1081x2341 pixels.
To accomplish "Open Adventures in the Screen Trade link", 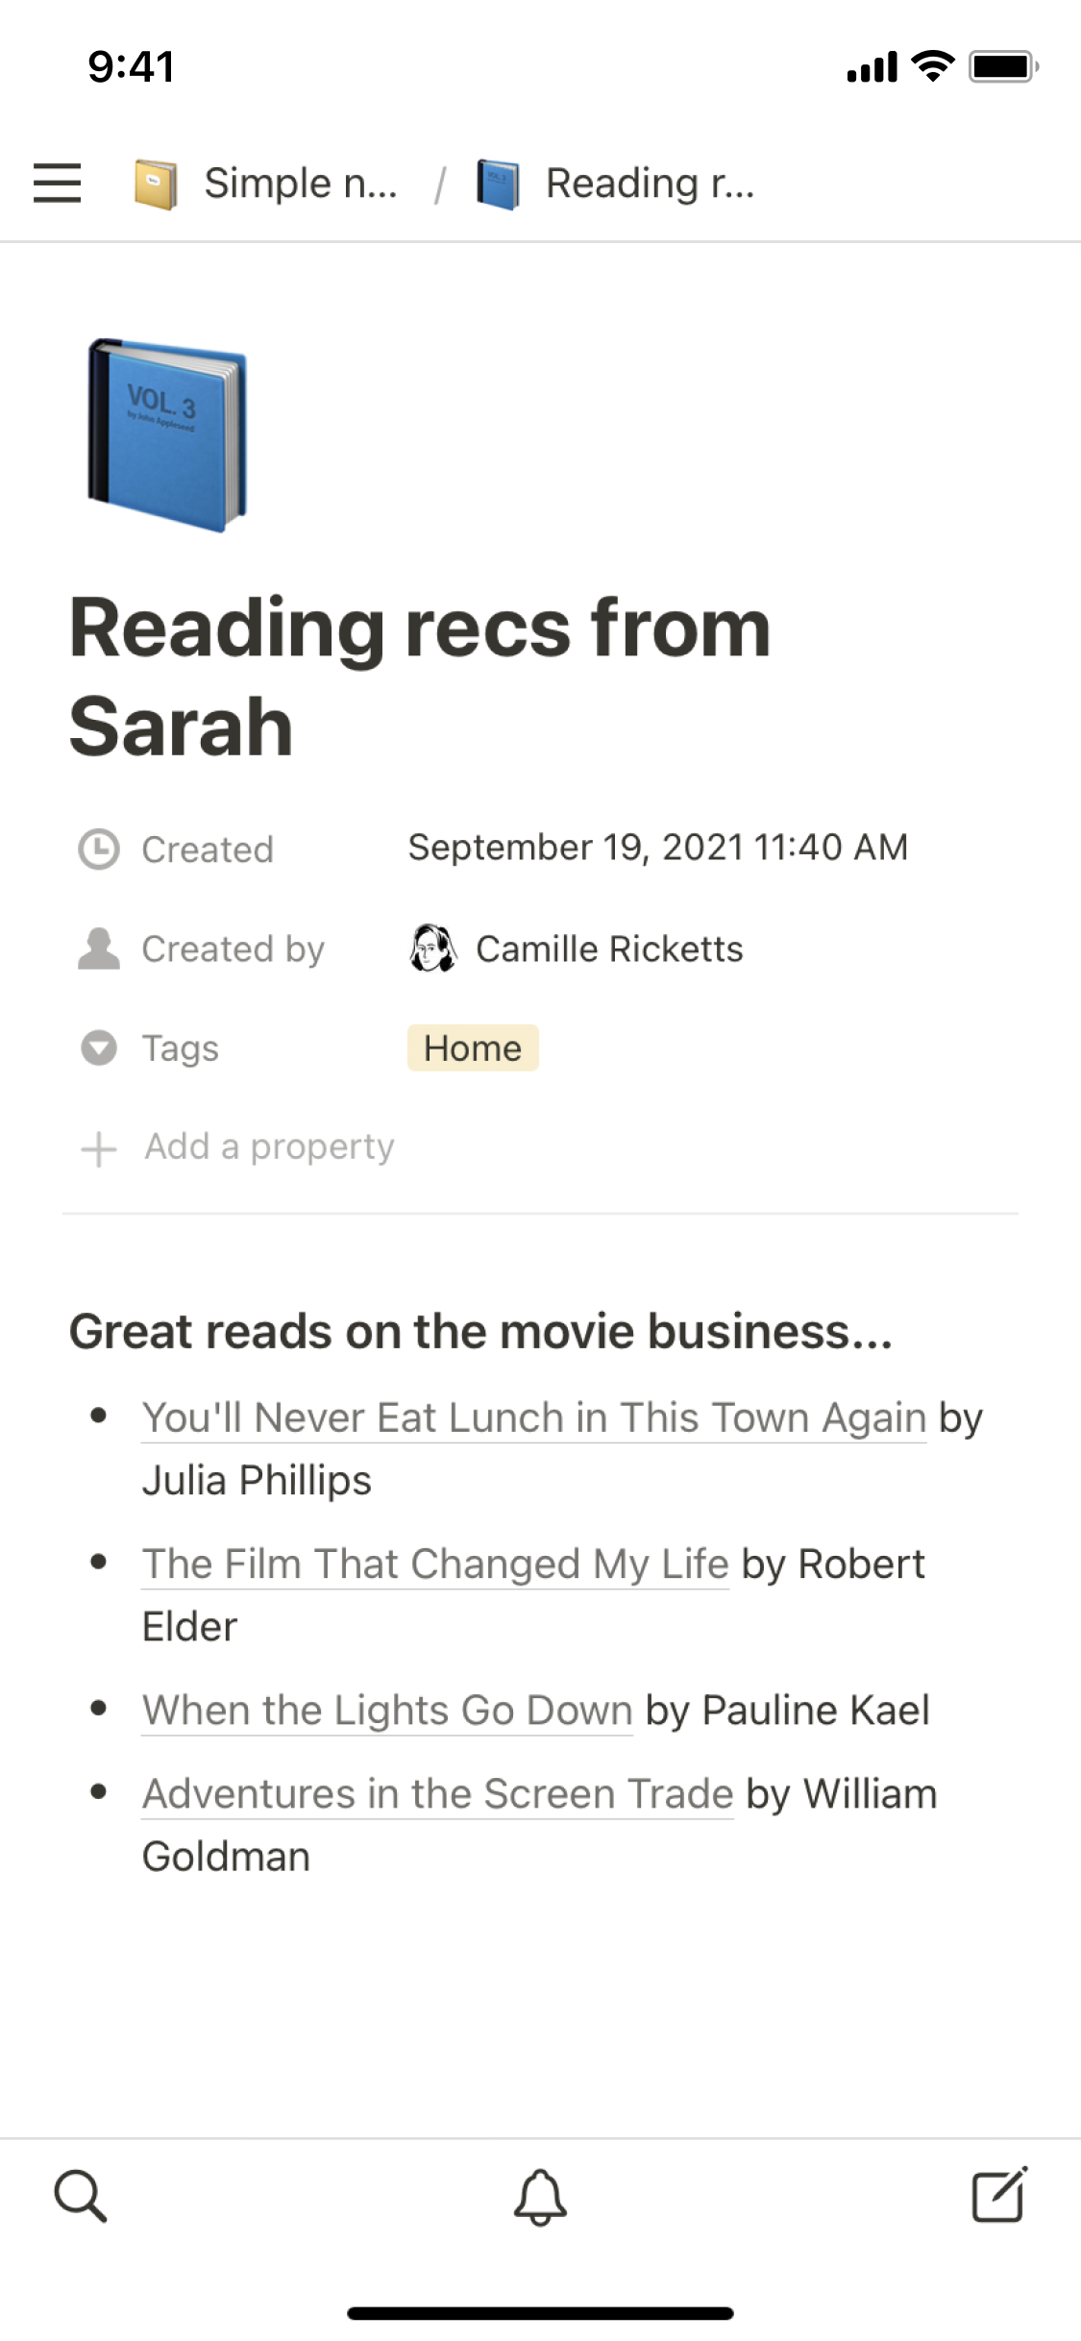I will (437, 1794).
